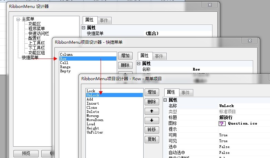The height and width of the screenshot is (158, 270).
Task: Select Empty in the shortcut menu list
Action: coord(88,71)
